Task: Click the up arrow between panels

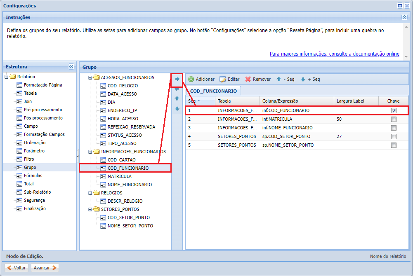Action: (177, 98)
